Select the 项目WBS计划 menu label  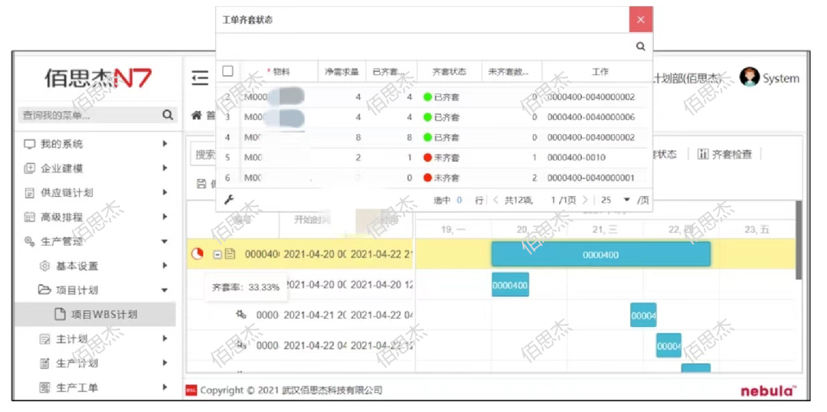104,315
